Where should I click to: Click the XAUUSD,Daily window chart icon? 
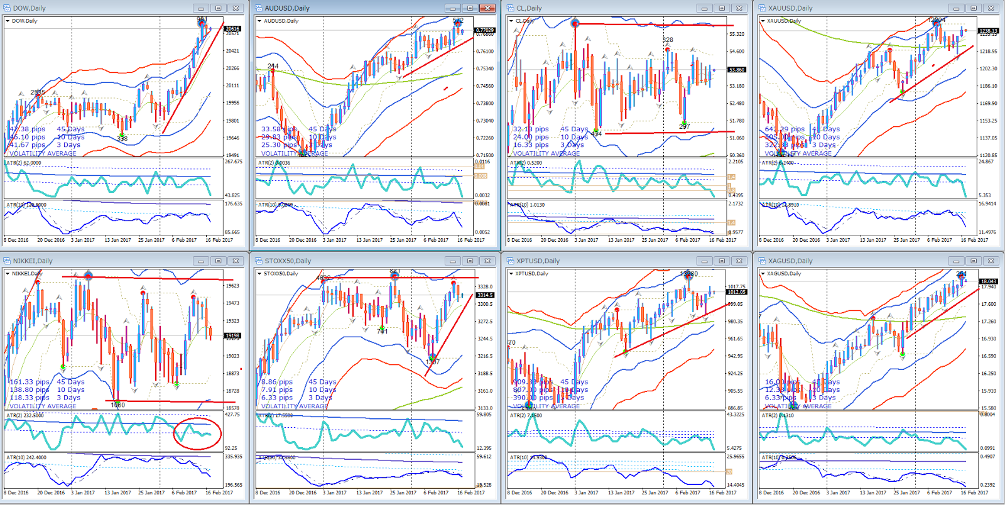pos(763,8)
